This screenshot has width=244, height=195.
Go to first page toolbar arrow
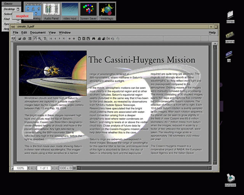[51, 38]
